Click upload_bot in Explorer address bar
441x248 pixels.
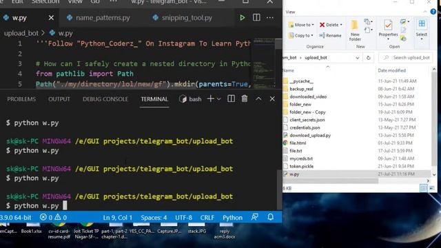tap(316, 58)
